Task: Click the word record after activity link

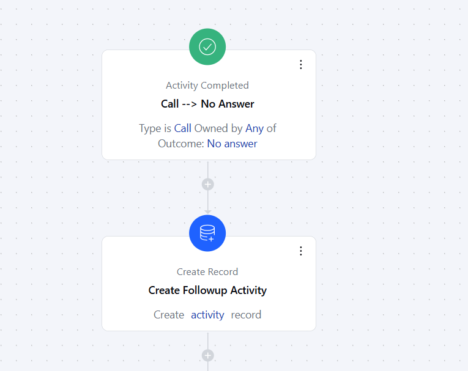Action: point(247,315)
